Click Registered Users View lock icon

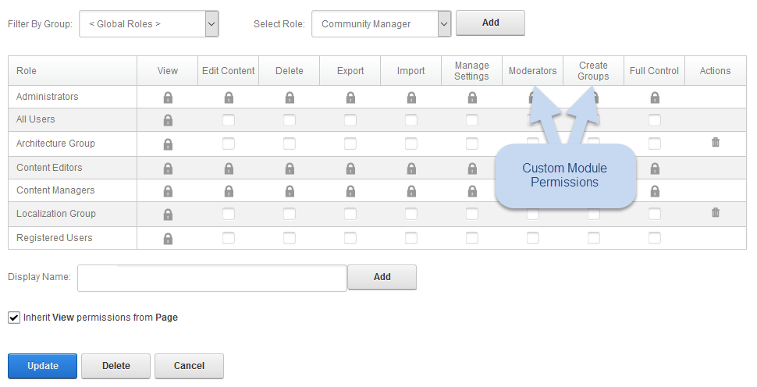[x=168, y=239]
